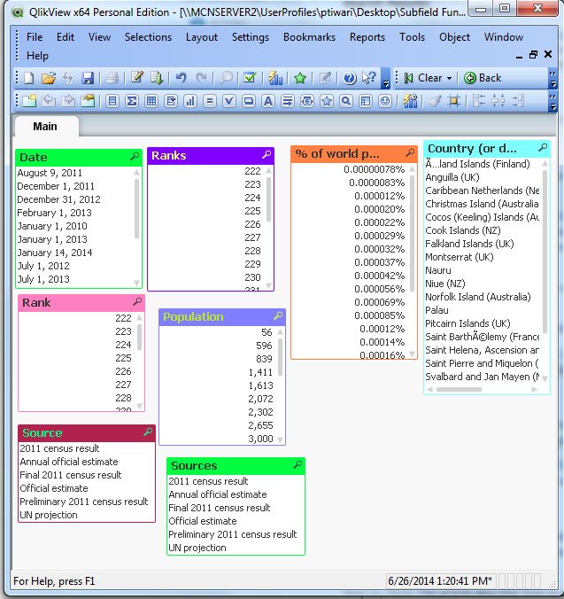Image resolution: width=564 pixels, height=599 pixels.
Task: Open the Tools menu
Action: 412,37
